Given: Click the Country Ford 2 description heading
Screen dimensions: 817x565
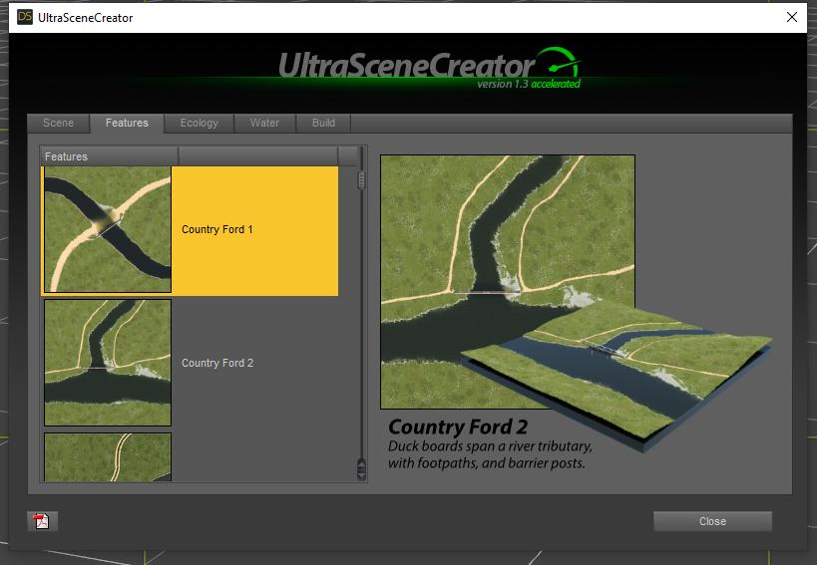Looking at the screenshot, I should pos(458,427).
